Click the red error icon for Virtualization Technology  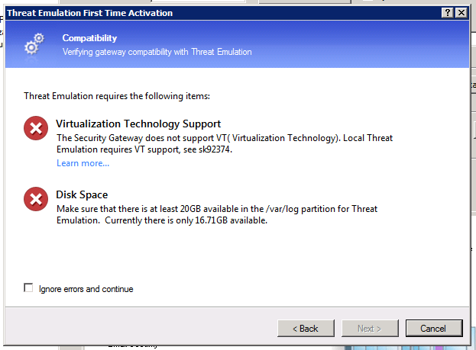pos(36,128)
